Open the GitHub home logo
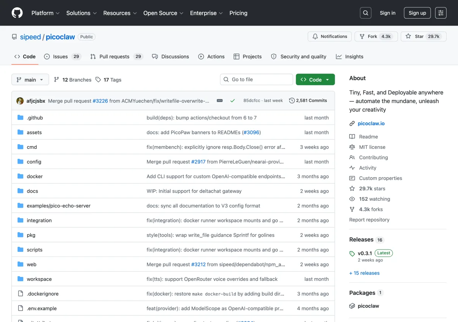 (x=17, y=13)
